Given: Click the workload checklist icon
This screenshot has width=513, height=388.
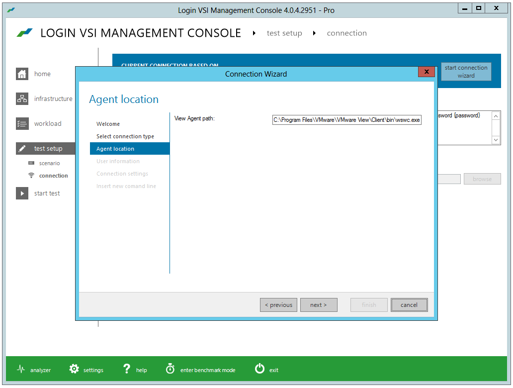Looking at the screenshot, I should click(x=22, y=124).
